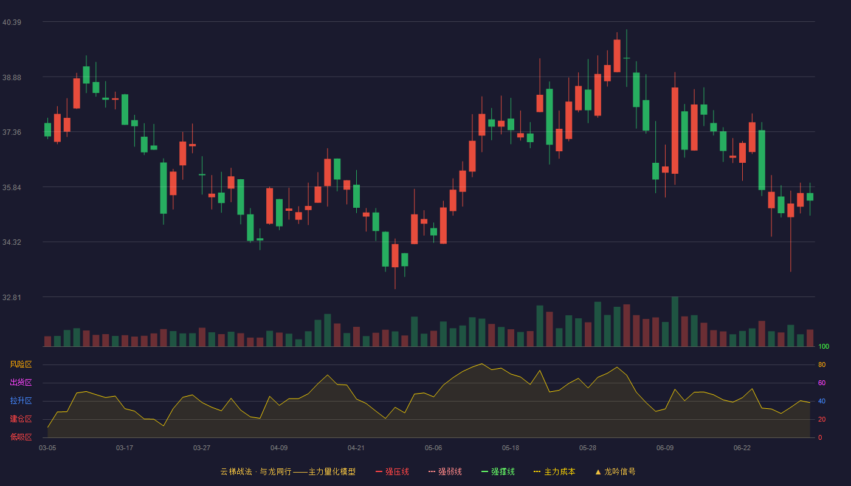Click the 34.32 price axis label

[12, 242]
